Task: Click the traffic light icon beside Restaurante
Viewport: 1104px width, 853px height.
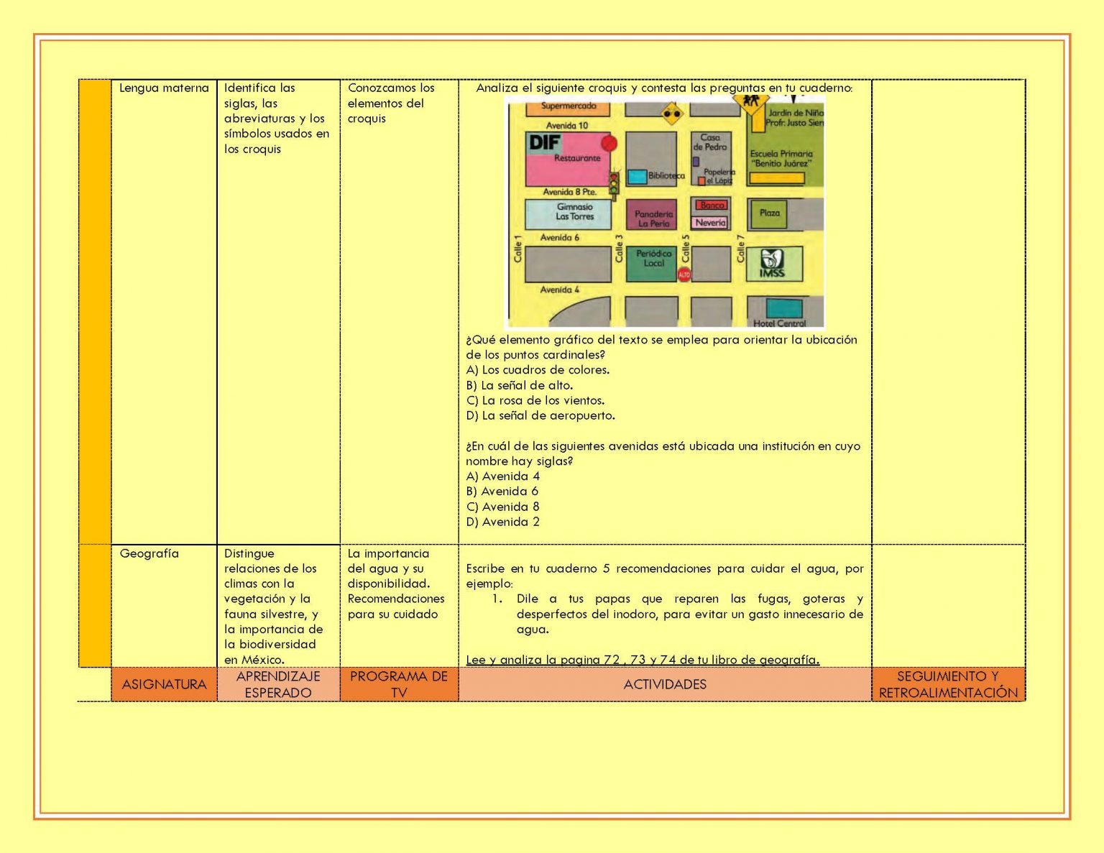Action: (614, 183)
